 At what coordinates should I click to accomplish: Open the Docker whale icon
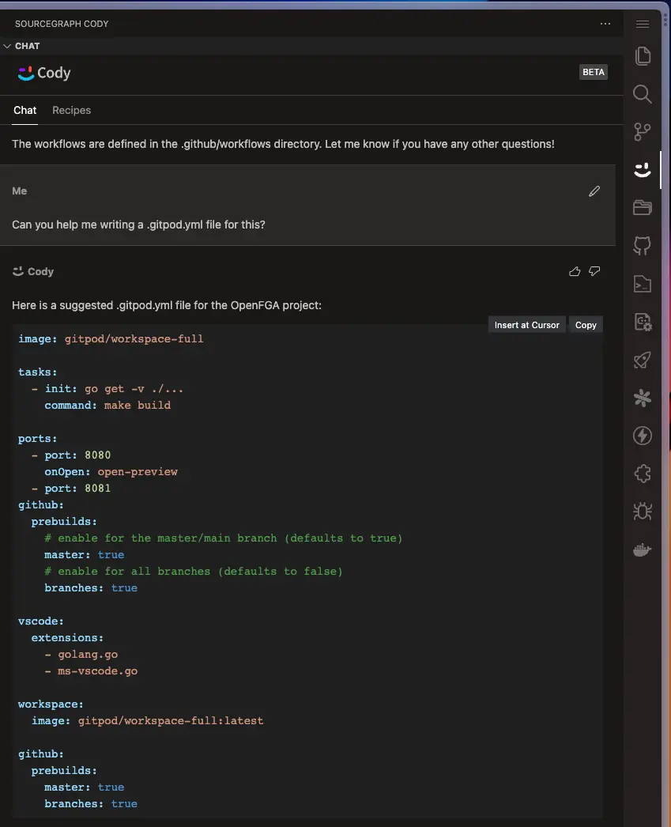[x=643, y=549]
